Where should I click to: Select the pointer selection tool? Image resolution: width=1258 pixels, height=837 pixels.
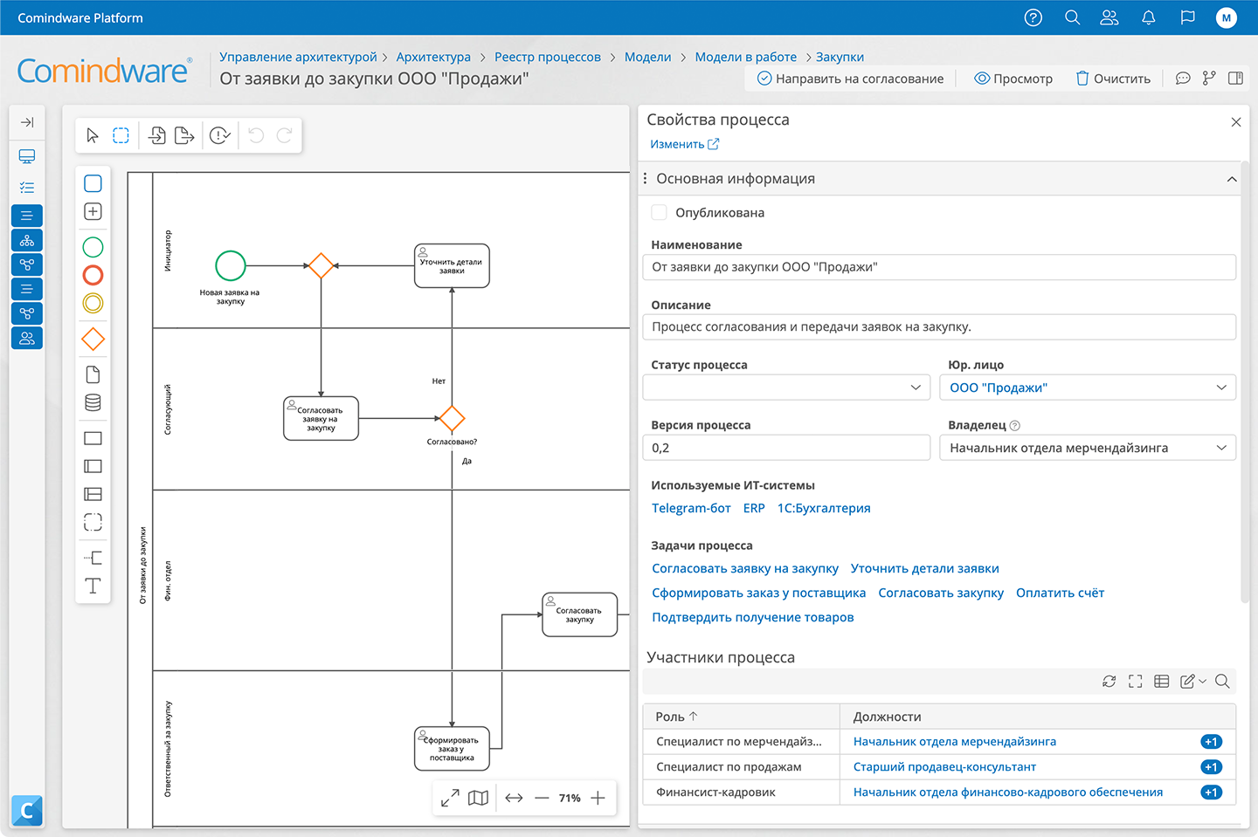coord(93,135)
